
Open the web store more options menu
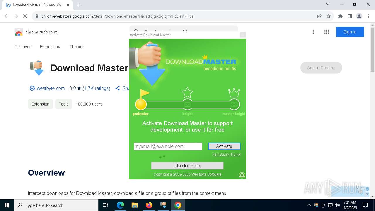[313, 32]
